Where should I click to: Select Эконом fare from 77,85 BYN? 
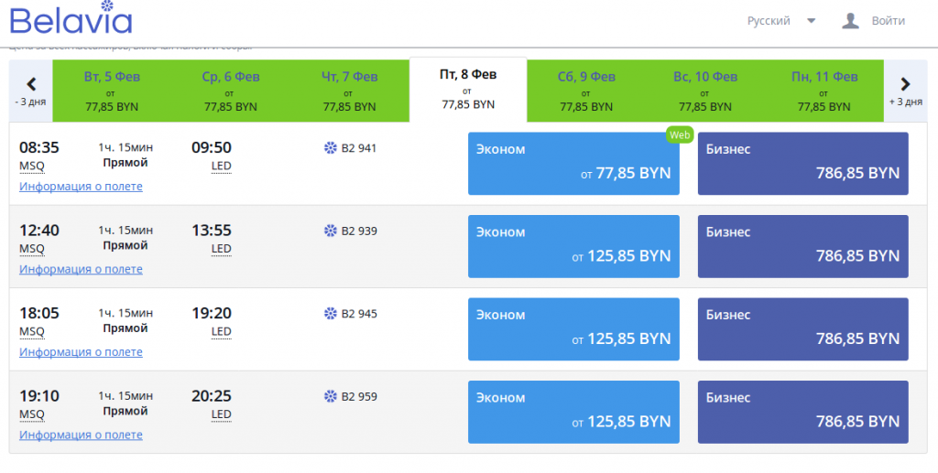[x=573, y=164]
